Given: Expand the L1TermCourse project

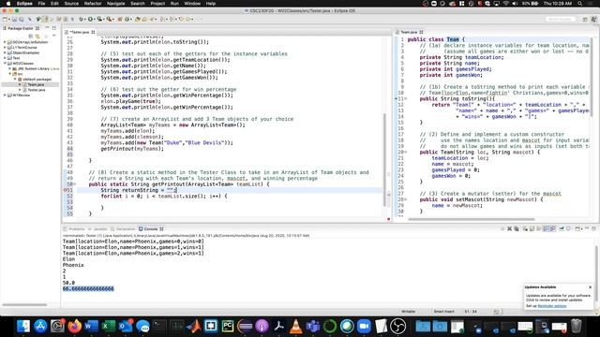Looking at the screenshot, I should [5, 48].
